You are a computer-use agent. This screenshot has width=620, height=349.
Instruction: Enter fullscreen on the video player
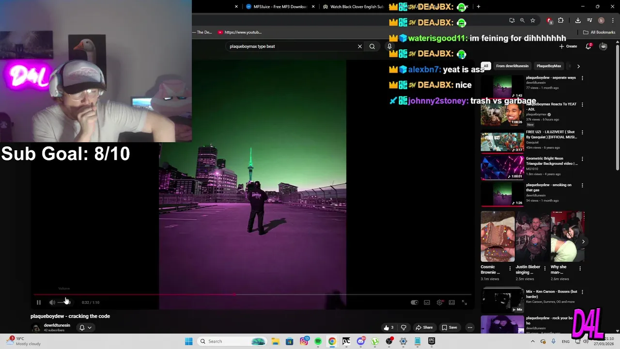pos(464,302)
